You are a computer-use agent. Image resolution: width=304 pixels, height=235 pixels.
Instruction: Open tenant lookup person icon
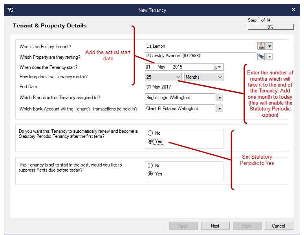pos(261,46)
